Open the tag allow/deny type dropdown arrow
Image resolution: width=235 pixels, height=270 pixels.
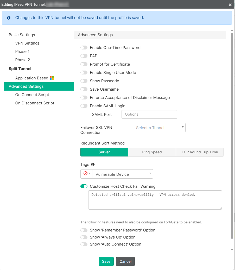90,173
